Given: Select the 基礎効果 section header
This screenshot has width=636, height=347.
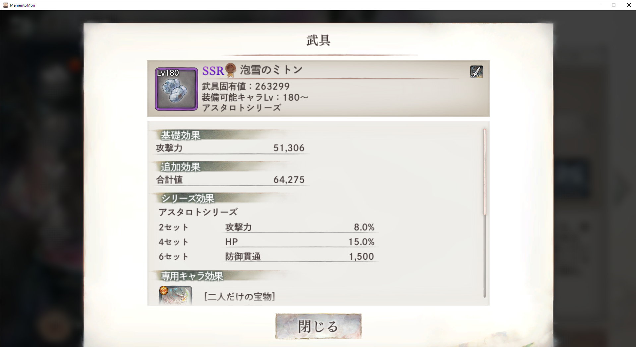Looking at the screenshot, I should (180, 135).
